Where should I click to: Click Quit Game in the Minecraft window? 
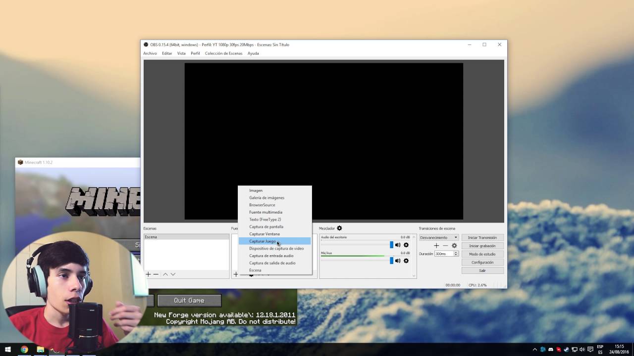pos(189,300)
